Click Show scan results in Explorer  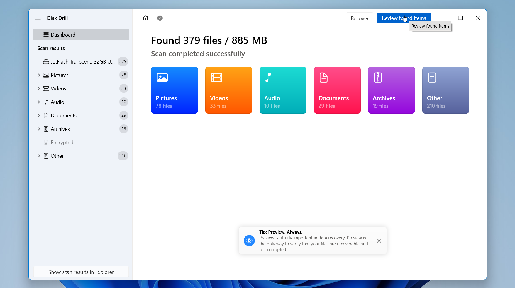pos(81,272)
